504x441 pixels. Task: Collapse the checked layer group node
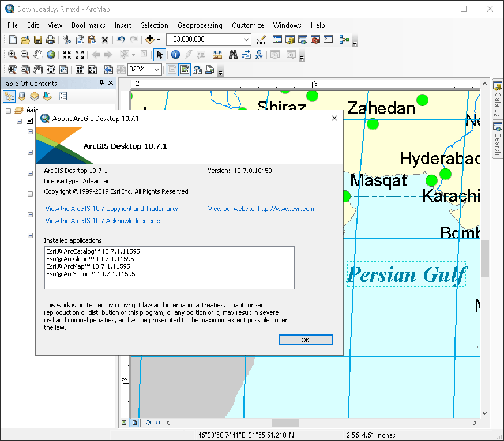coord(19,121)
